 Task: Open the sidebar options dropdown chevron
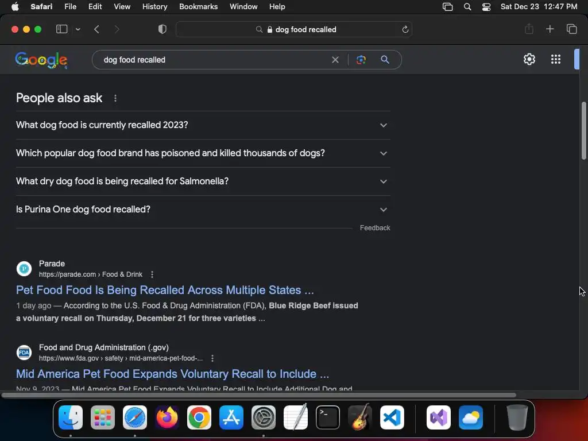(x=78, y=29)
